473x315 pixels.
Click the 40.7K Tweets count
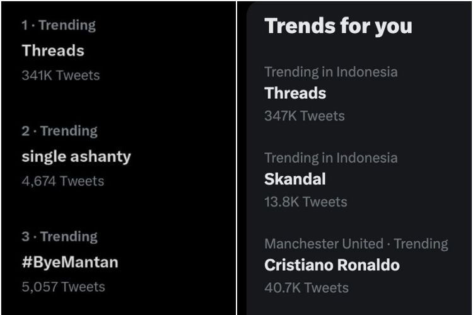click(x=307, y=287)
